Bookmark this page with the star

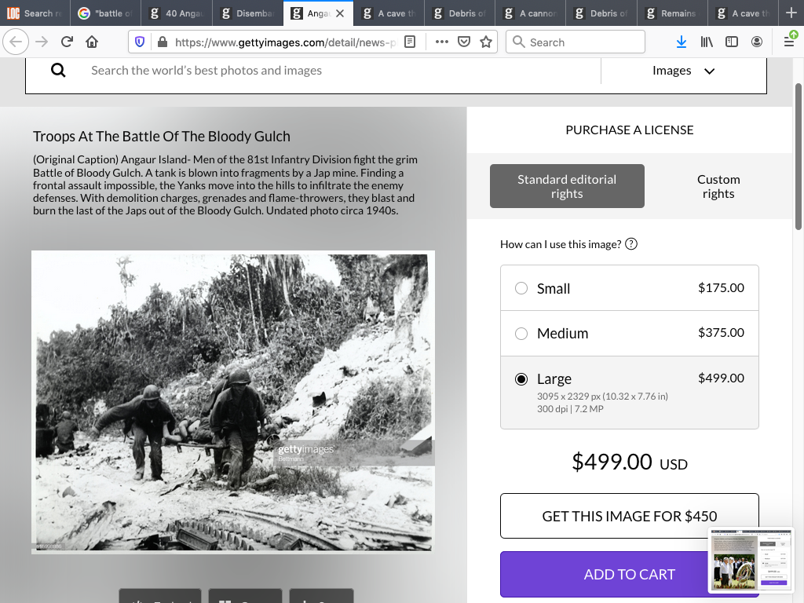(x=486, y=42)
